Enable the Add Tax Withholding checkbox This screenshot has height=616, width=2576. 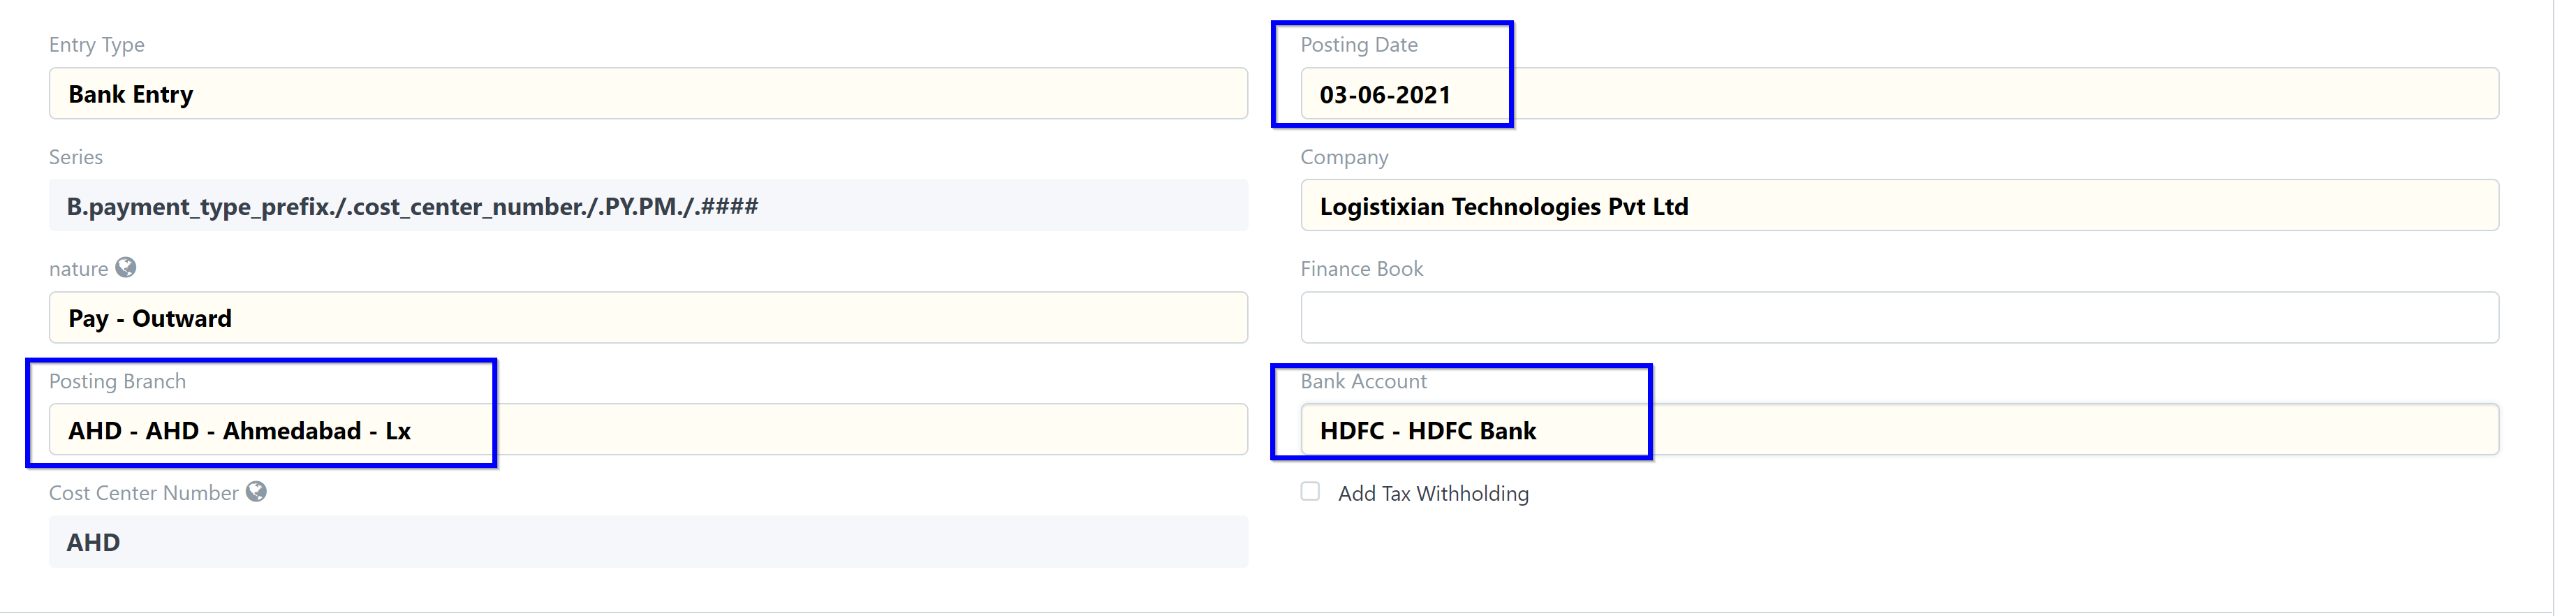click(x=1310, y=492)
